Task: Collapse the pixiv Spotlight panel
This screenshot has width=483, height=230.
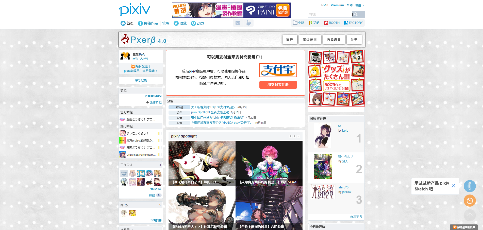Action: click(x=298, y=136)
